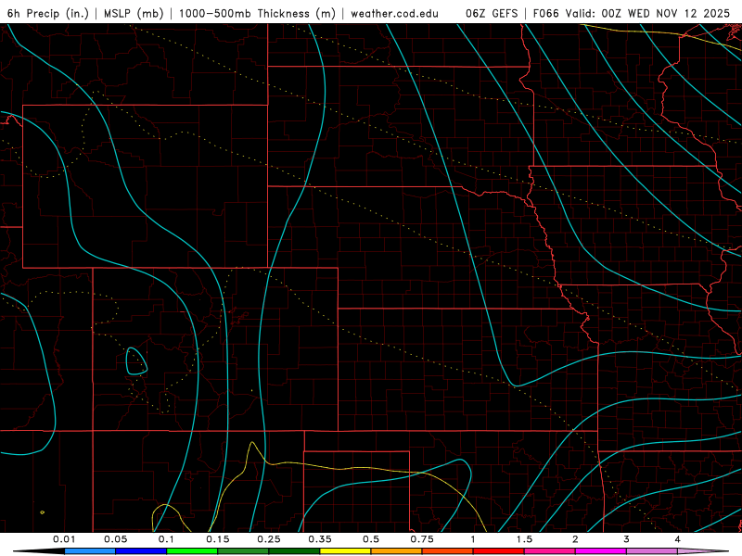Click the red 1–1.5 legend swatch
742x556 pixels.
pos(499,551)
